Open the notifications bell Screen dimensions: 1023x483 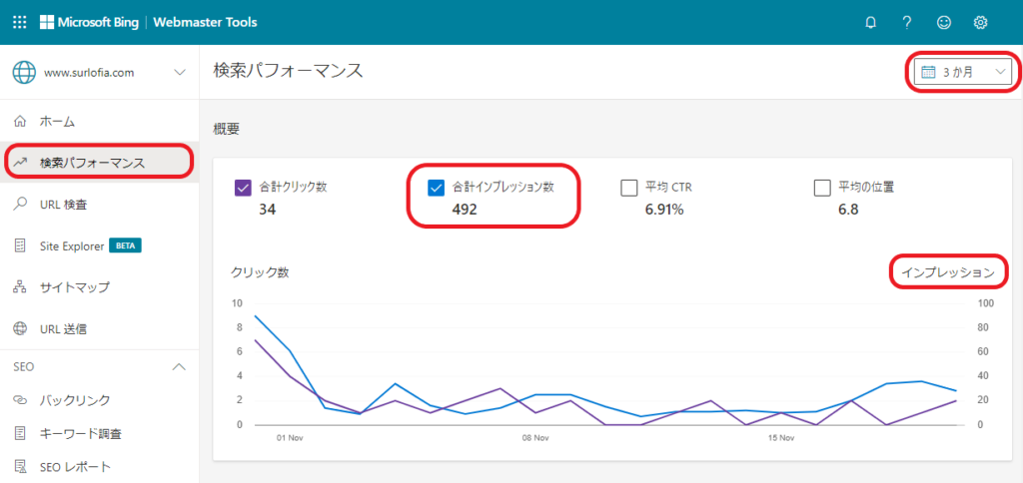point(870,22)
